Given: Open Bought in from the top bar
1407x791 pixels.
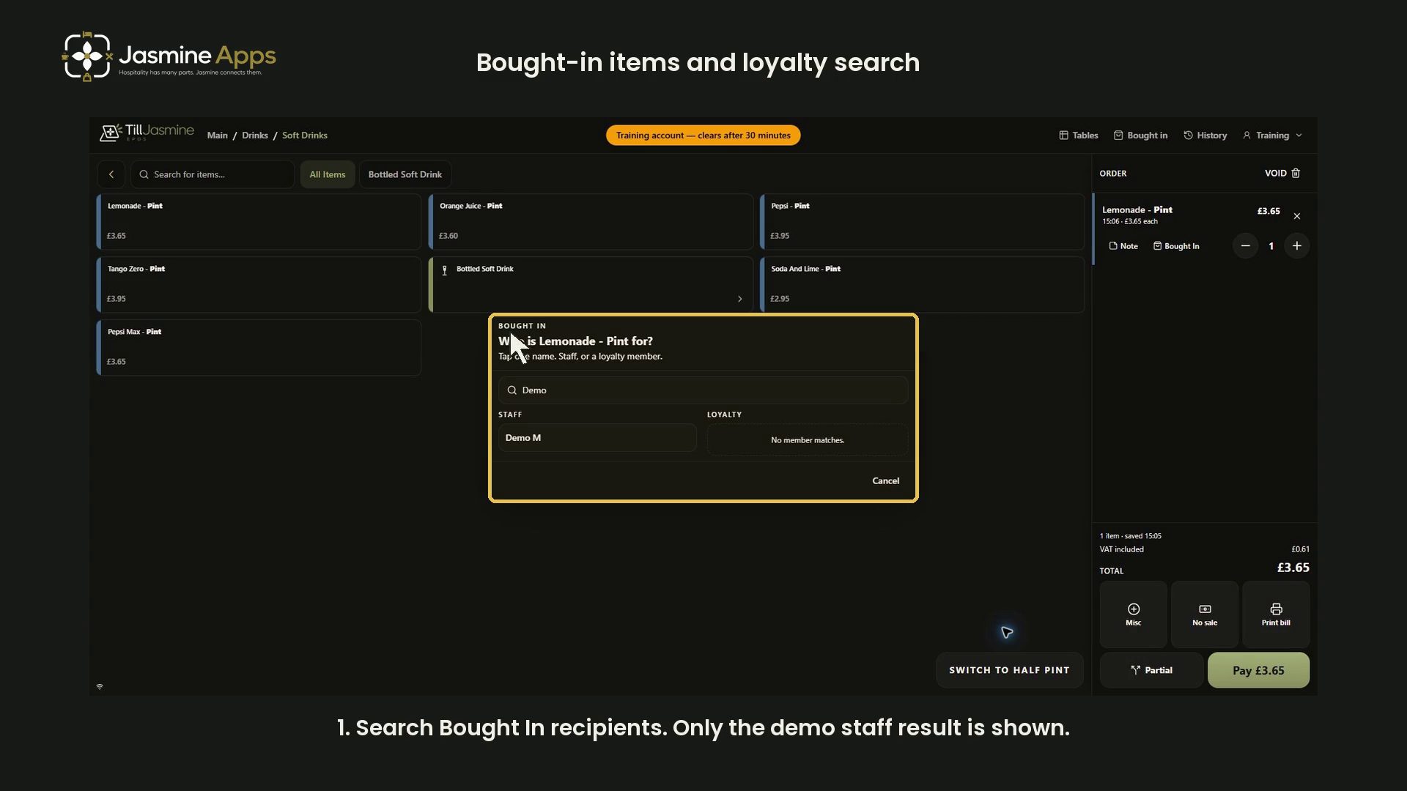Looking at the screenshot, I should (x=1140, y=135).
